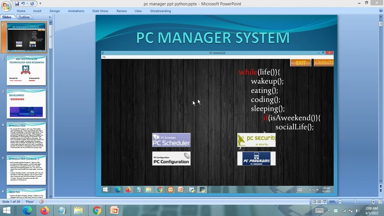
Task: Open Firefox from taskbar
Action: (x=45, y=211)
